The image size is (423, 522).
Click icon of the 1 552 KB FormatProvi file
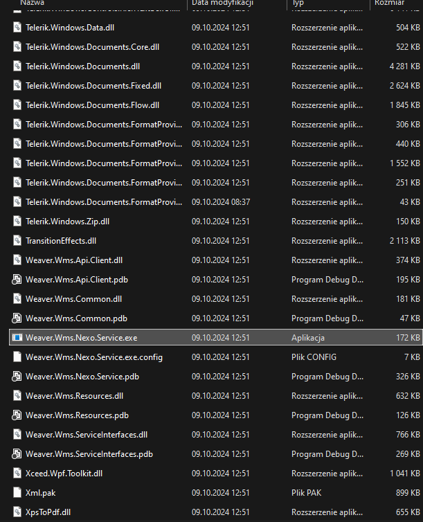click(17, 163)
